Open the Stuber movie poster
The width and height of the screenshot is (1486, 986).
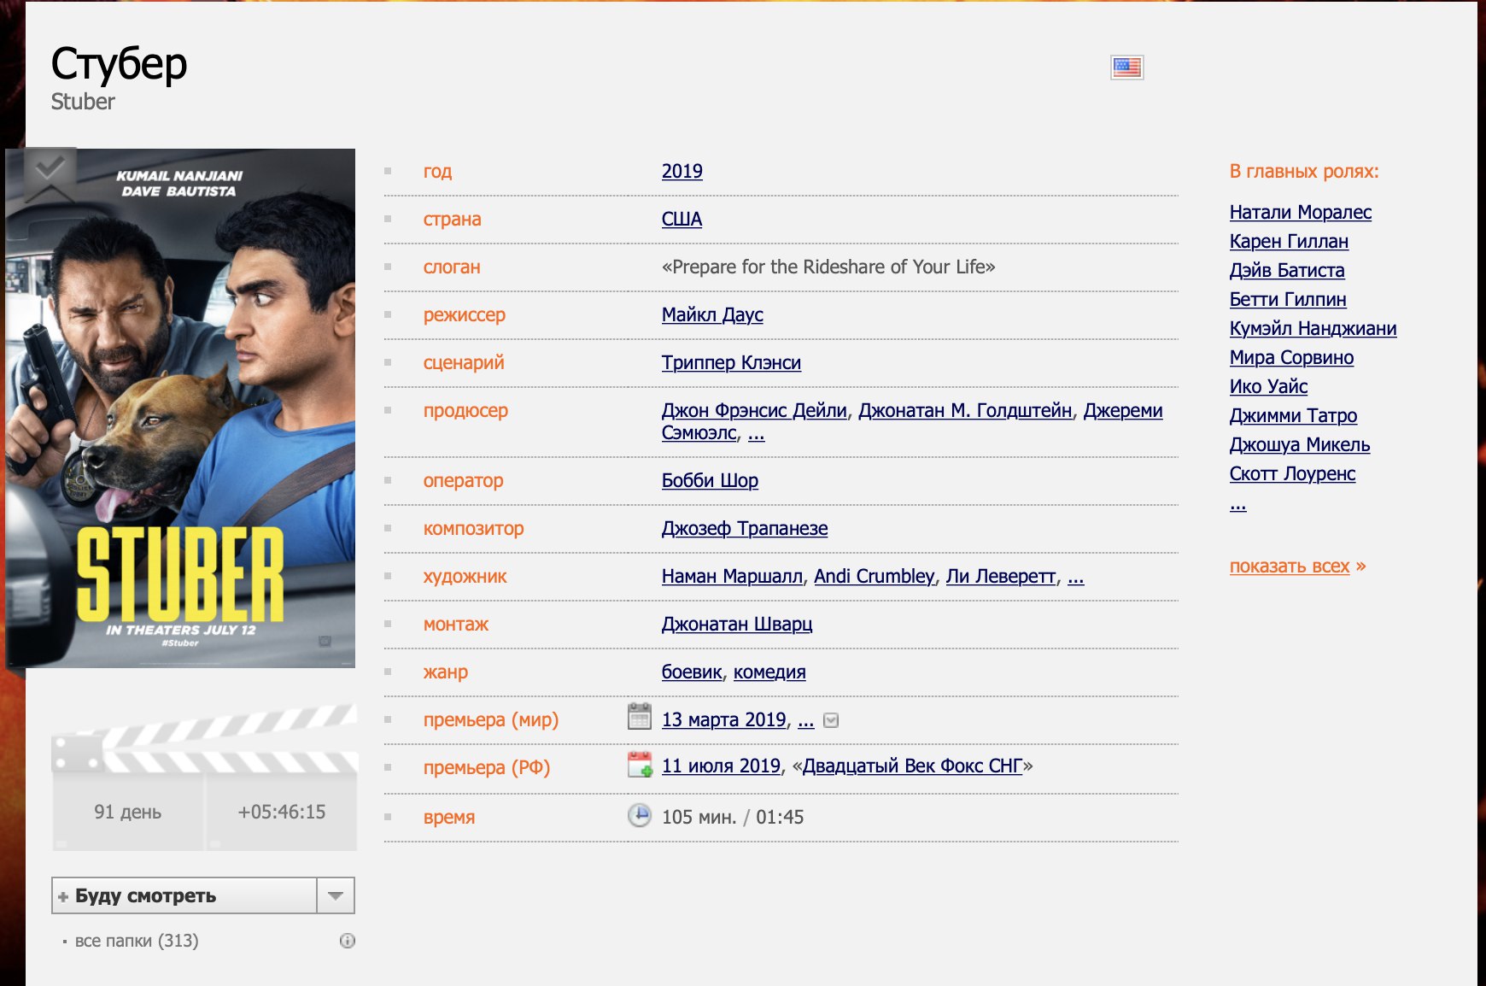[x=181, y=408]
